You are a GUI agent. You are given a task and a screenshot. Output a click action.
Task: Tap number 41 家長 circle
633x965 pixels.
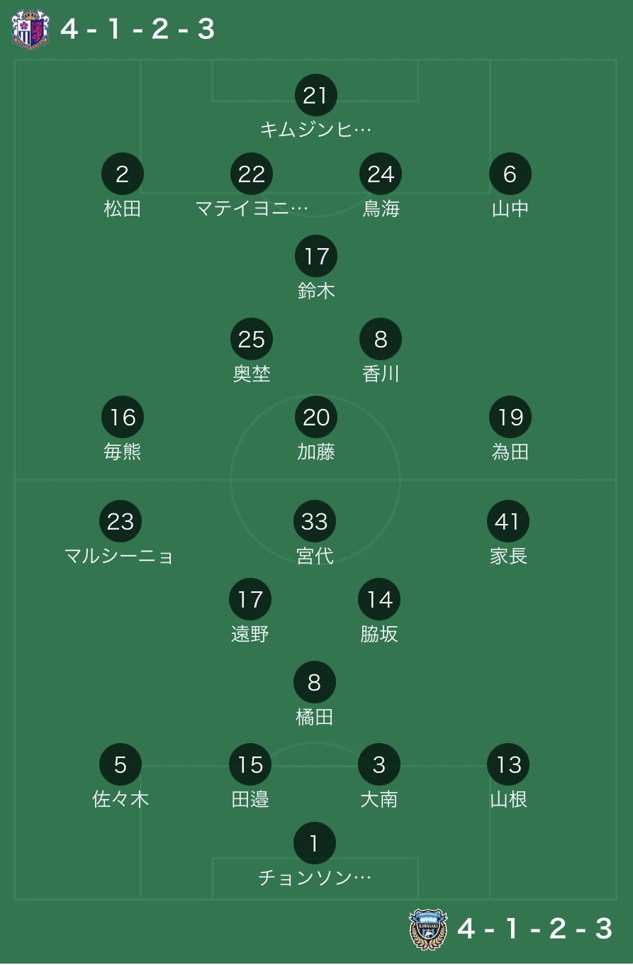(x=508, y=521)
